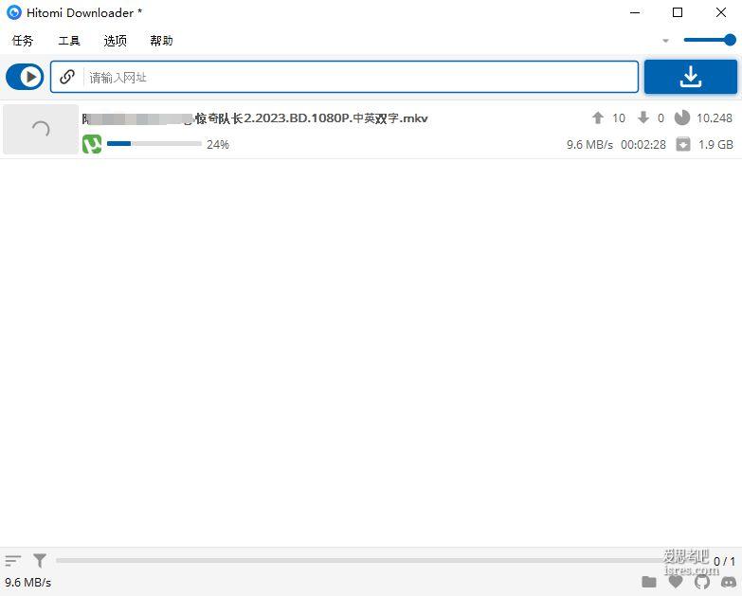Click the link chain icon in URL box

tap(67, 77)
